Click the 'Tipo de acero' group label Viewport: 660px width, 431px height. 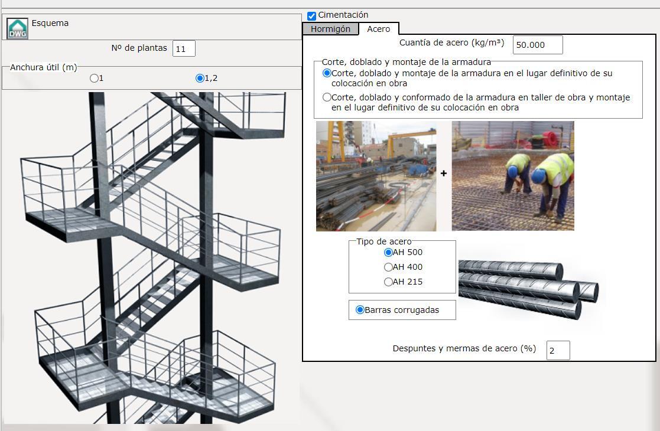(x=384, y=241)
